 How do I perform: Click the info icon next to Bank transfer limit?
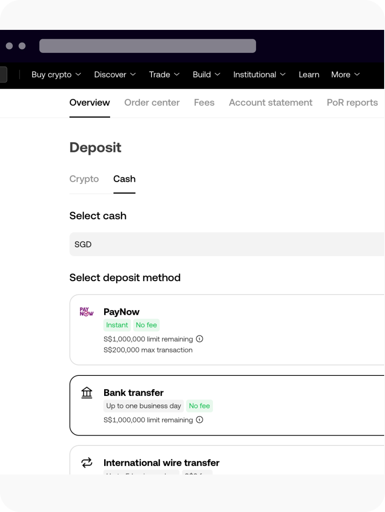199,420
